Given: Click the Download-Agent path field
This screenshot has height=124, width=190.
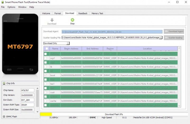Looking at the screenshot, I should pos(112,32).
